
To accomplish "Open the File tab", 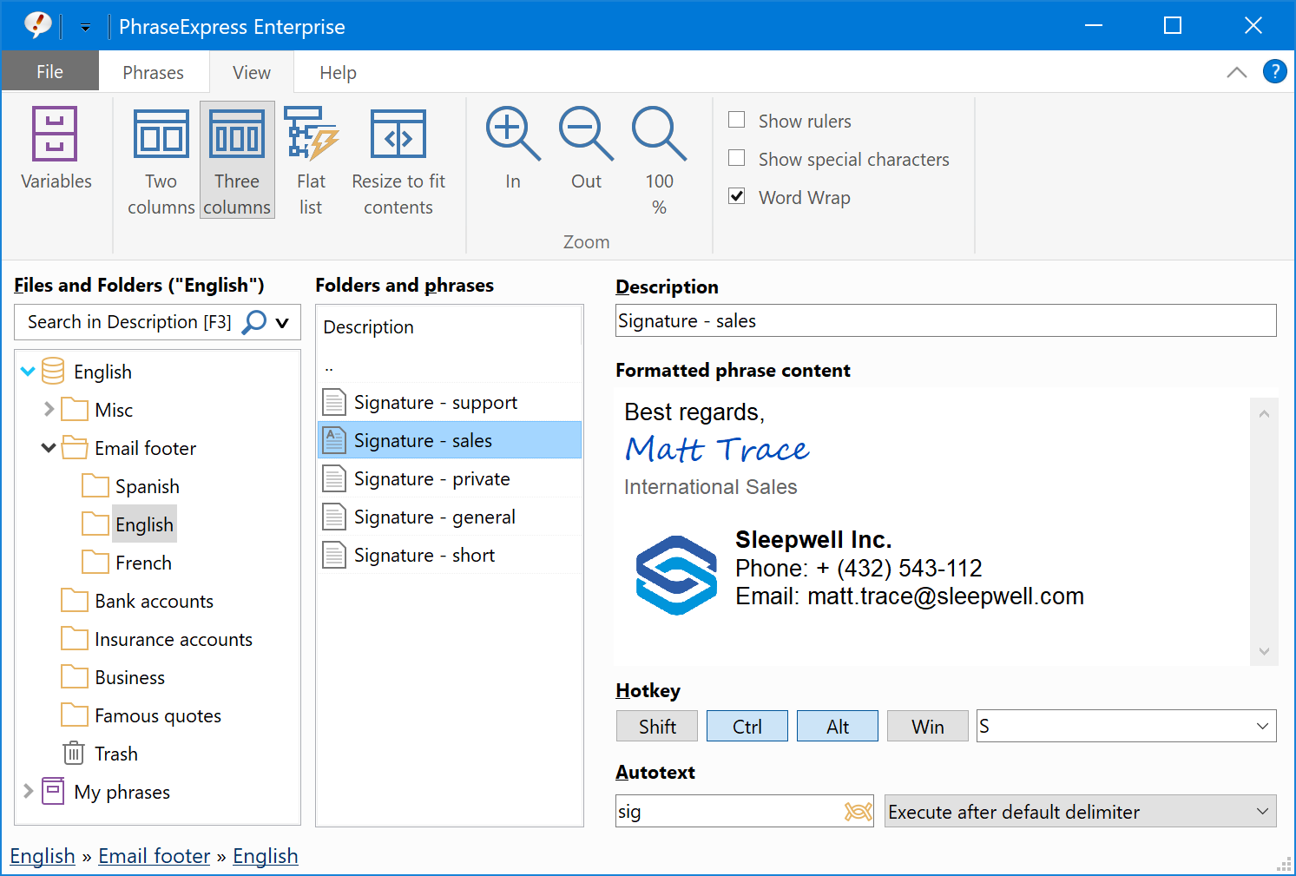I will [x=49, y=71].
